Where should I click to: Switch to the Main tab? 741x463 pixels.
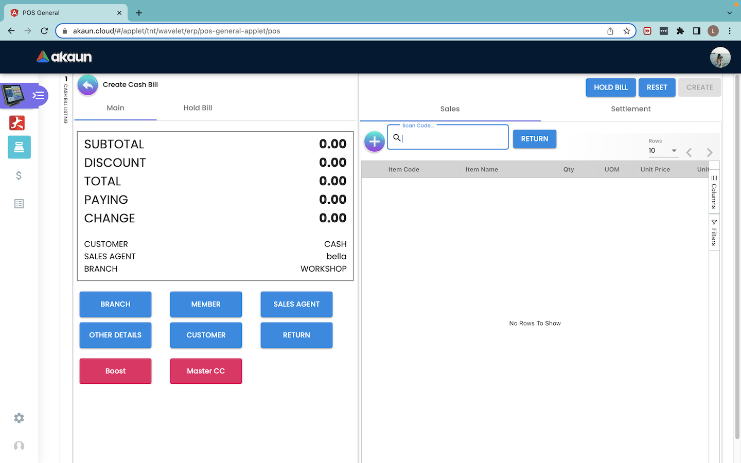click(x=115, y=108)
